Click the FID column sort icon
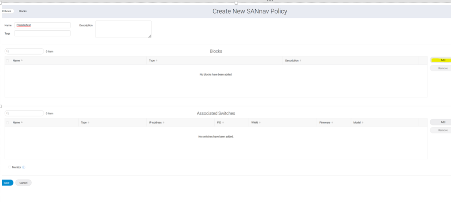Viewport: 451px width, 202px height. [222, 122]
